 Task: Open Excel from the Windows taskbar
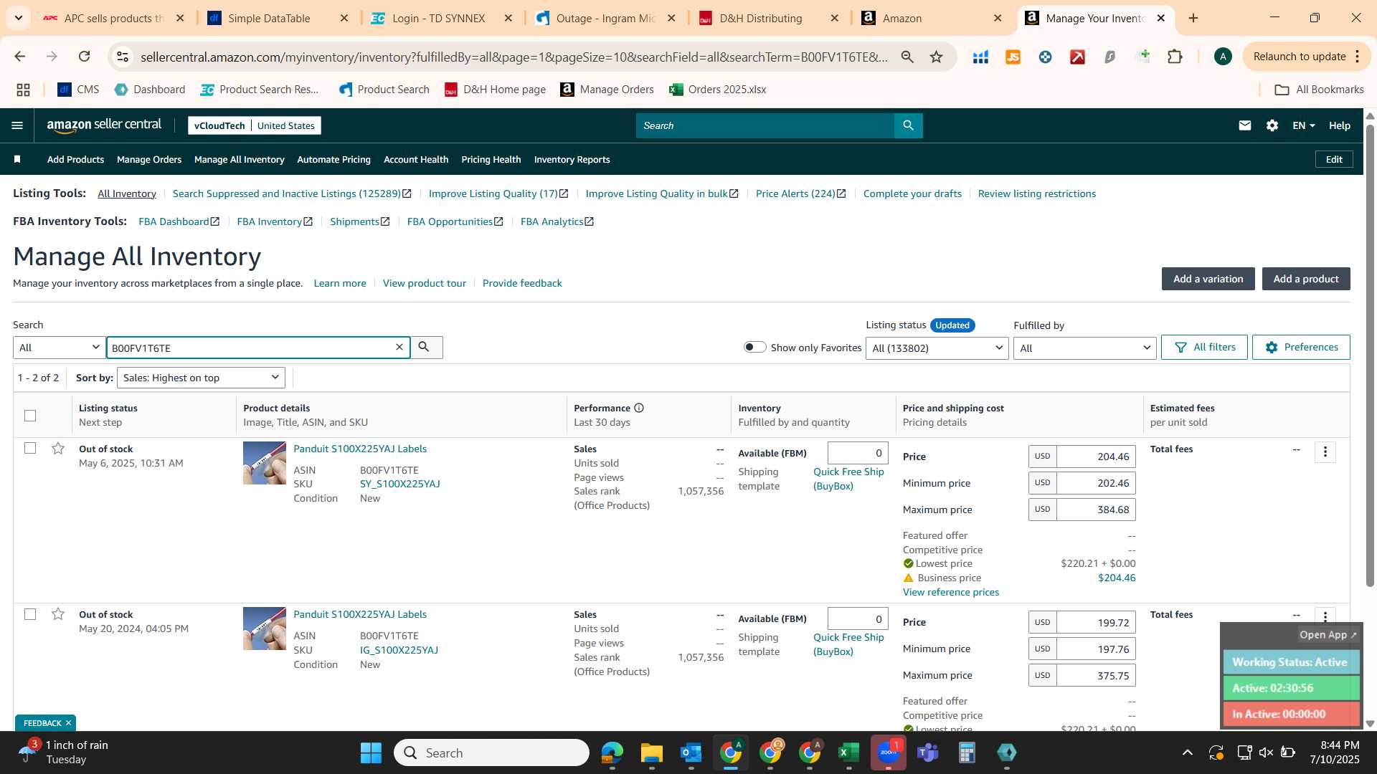pyautogui.click(x=848, y=752)
